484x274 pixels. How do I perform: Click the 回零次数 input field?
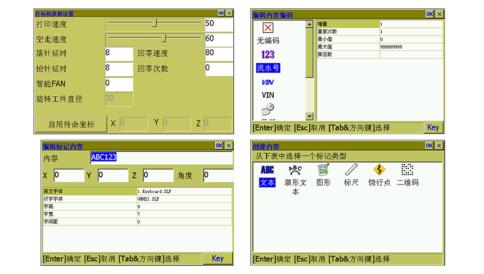[219, 69]
